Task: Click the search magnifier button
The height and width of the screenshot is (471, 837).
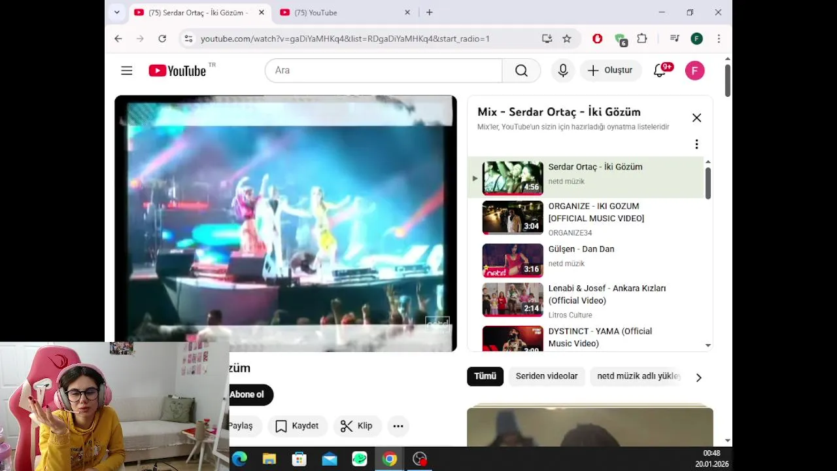Action: click(521, 71)
